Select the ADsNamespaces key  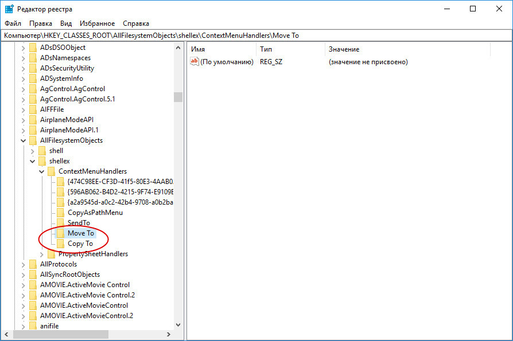(65, 58)
